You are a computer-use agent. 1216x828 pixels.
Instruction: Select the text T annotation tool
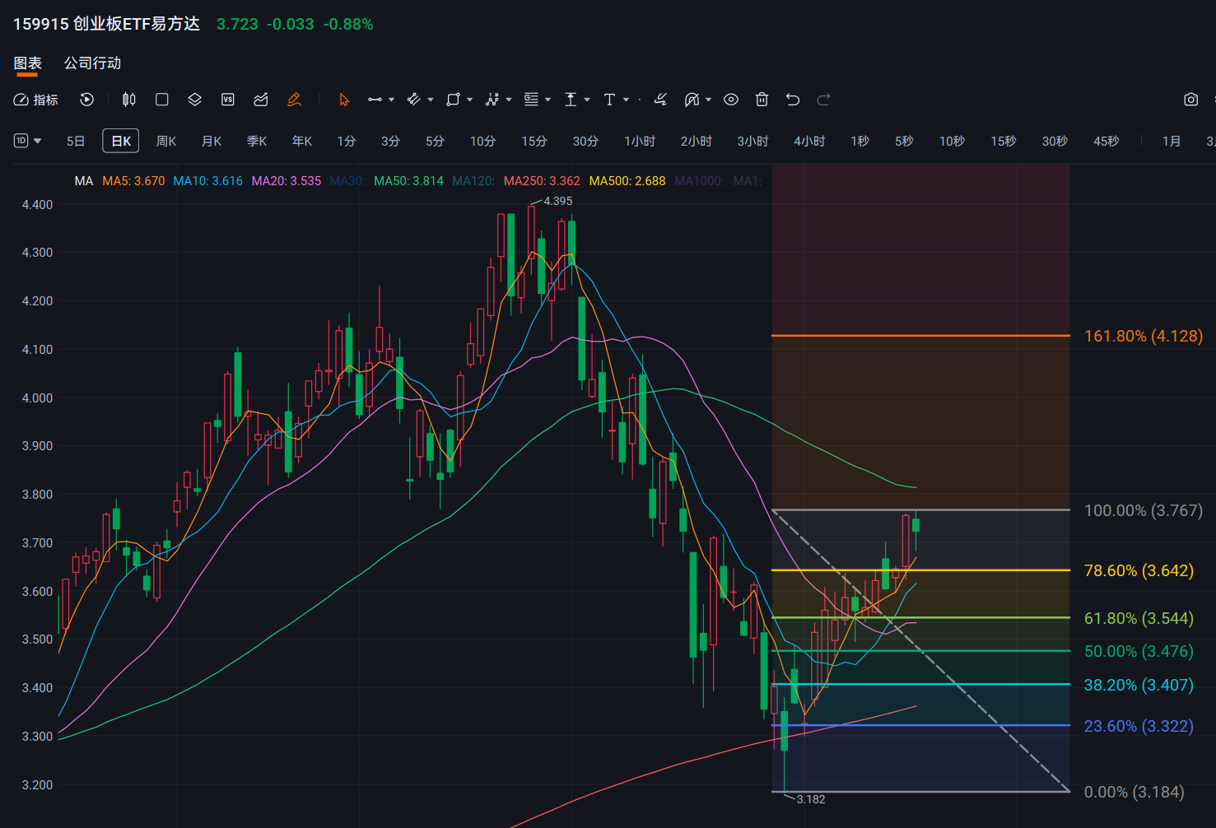tap(609, 100)
